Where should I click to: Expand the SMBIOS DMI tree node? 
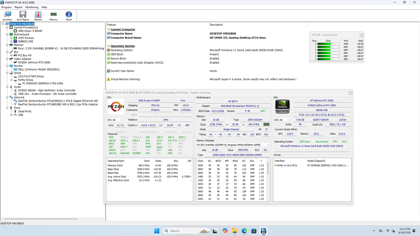click(x=11, y=41)
